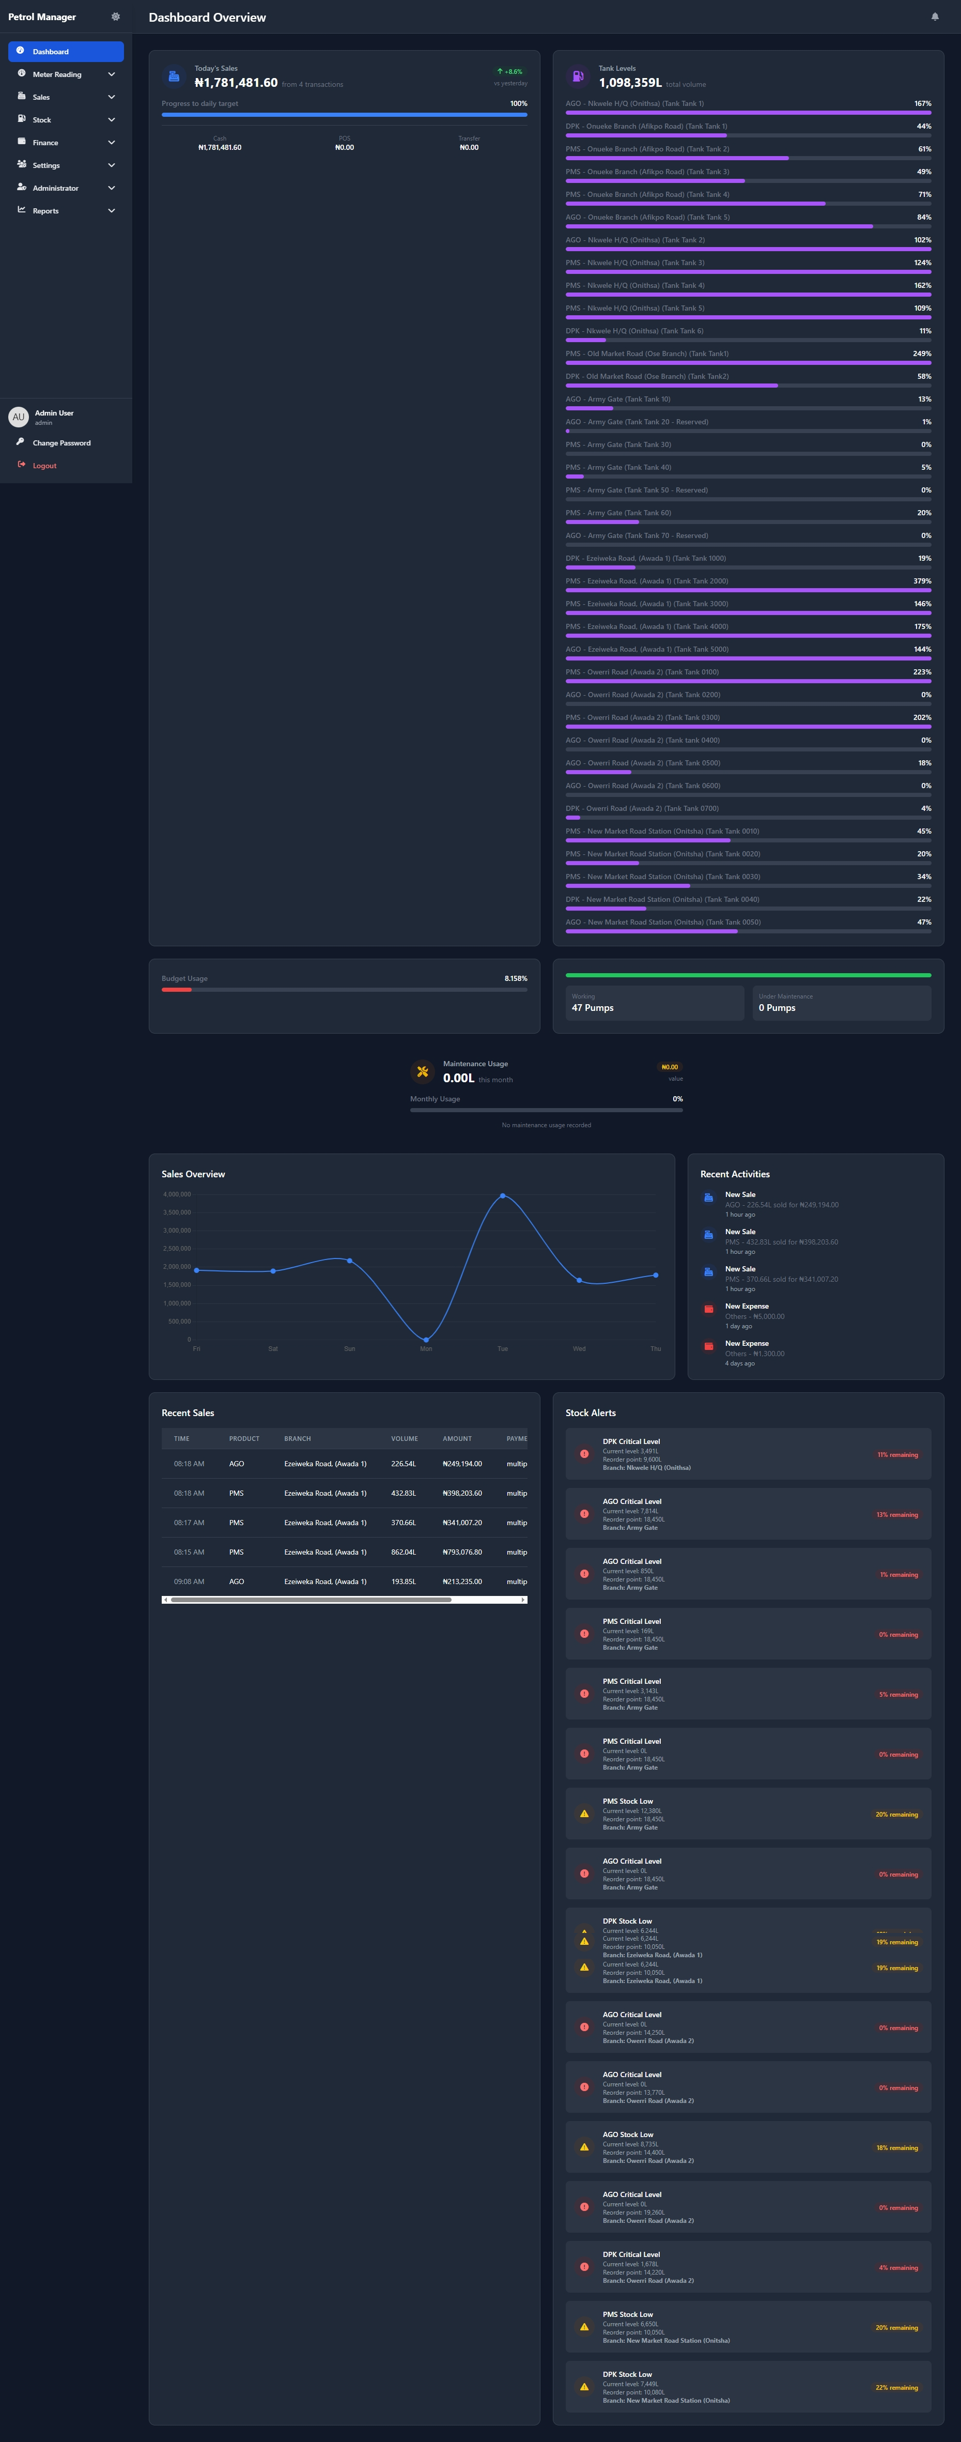Viewport: 961px width, 2442px height.
Task: Click the ₦0.00 value badge in Maintenance Usage
Action: pyautogui.click(x=669, y=1067)
